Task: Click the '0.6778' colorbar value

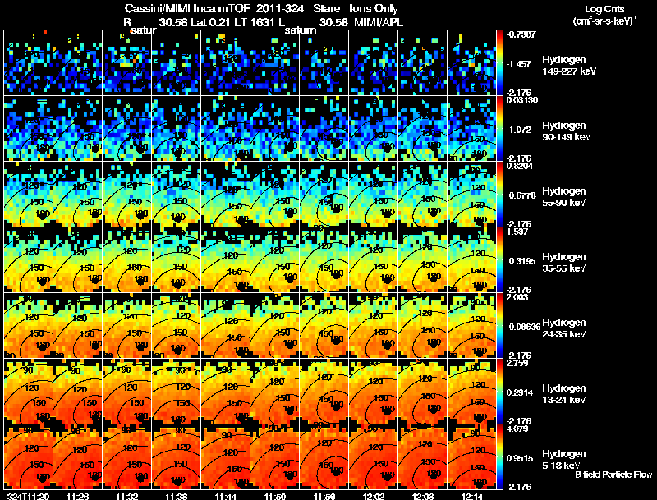Action: (x=522, y=195)
